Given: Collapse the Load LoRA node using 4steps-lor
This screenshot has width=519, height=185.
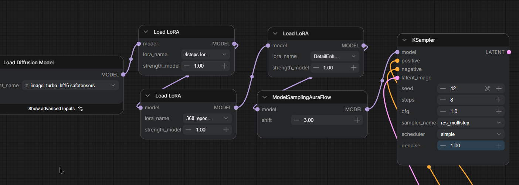Looking at the screenshot, I should point(146,32).
